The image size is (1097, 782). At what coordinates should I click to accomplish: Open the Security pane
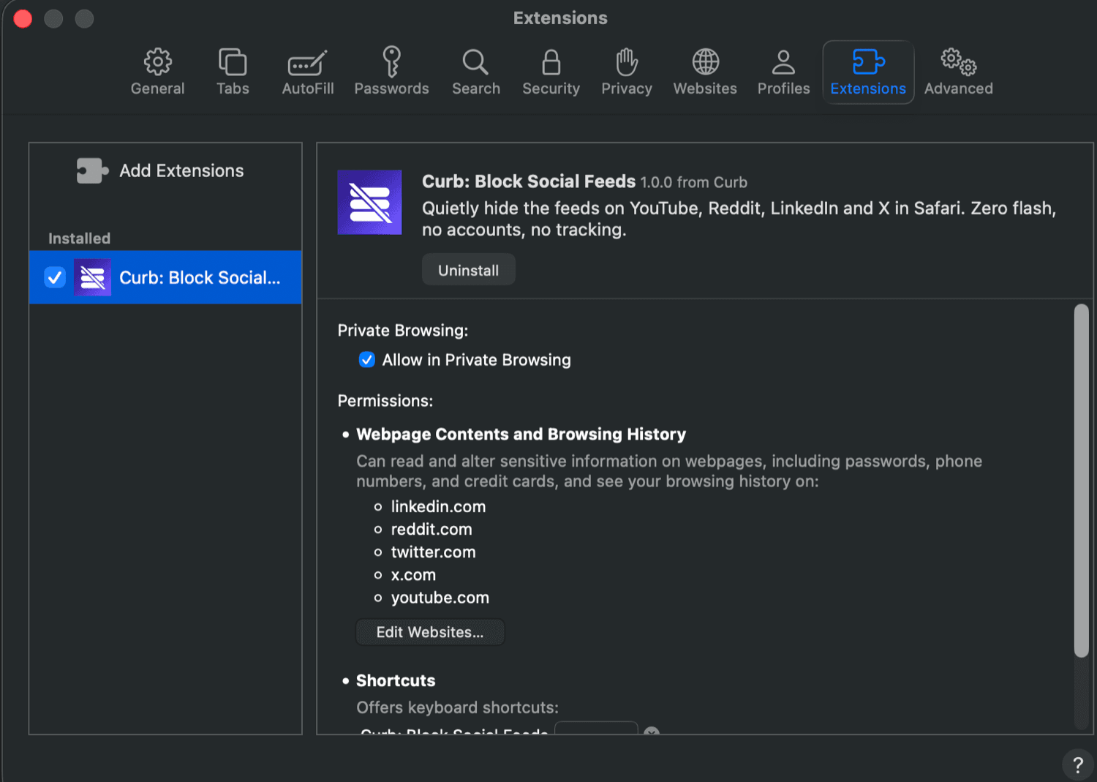pos(551,72)
